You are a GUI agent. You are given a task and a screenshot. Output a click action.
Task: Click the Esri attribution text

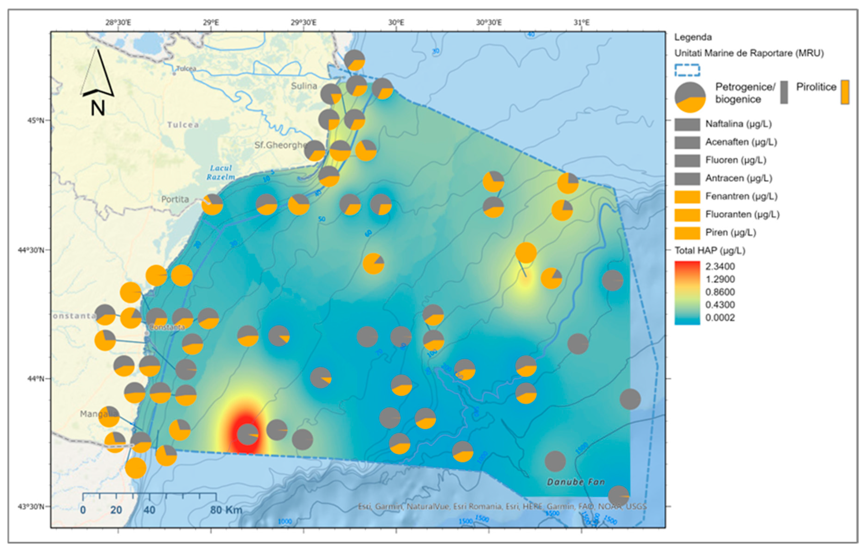(502, 507)
